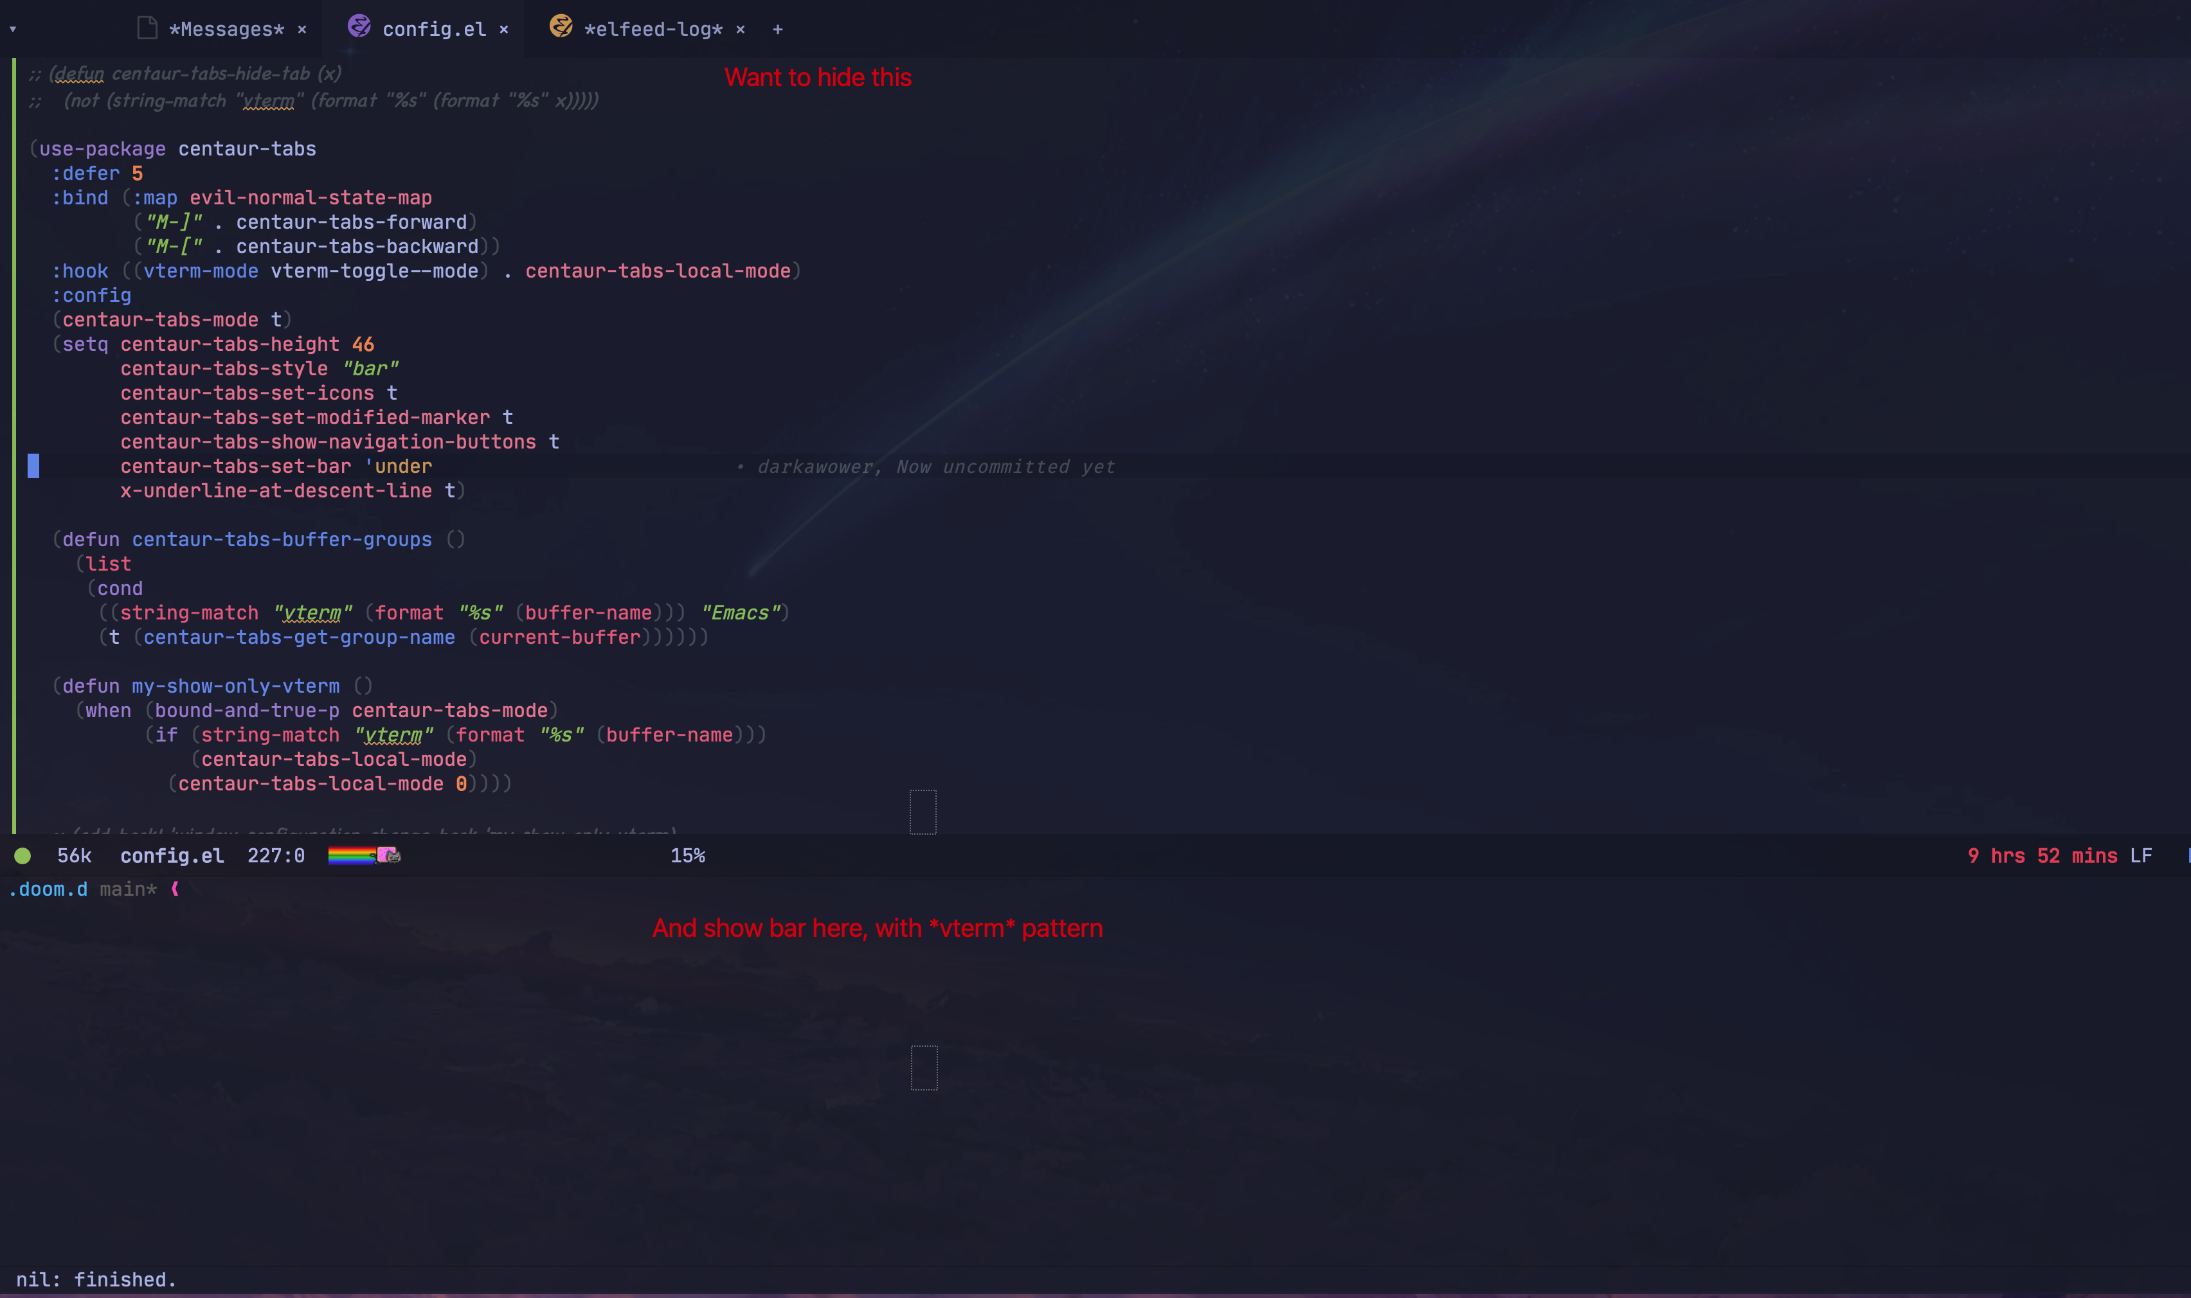Click the config.el name in the modeline
This screenshot has height=1298, width=2191.
[x=172, y=855]
